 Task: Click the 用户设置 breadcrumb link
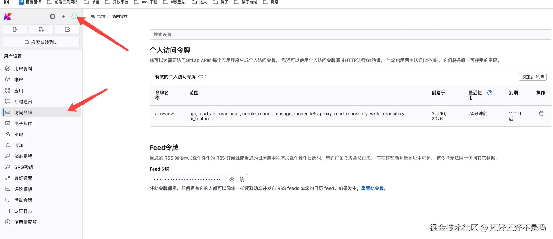click(98, 16)
